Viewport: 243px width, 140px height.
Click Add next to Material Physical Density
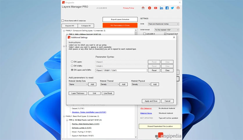pyautogui.click(x=155, y=84)
